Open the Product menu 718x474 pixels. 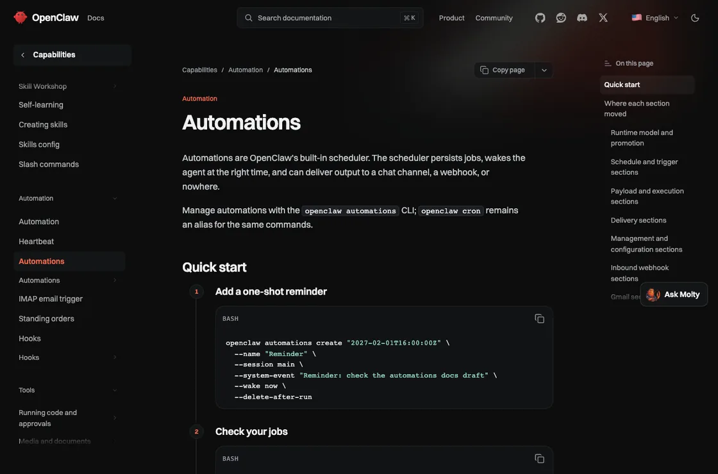(451, 18)
